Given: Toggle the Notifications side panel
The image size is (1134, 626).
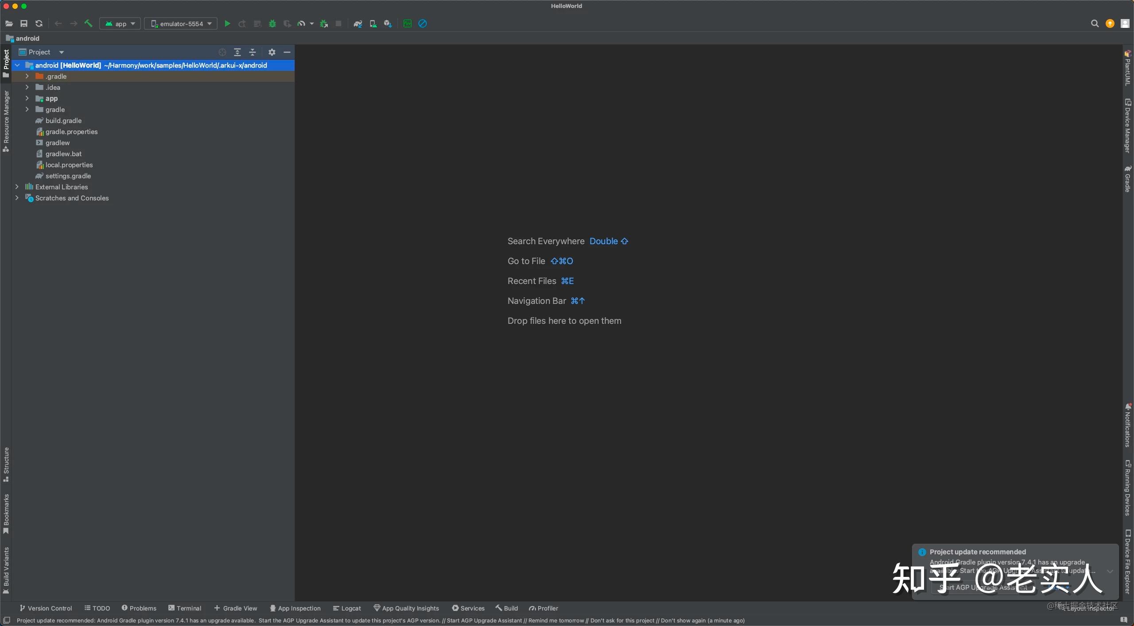Looking at the screenshot, I should click(1127, 425).
